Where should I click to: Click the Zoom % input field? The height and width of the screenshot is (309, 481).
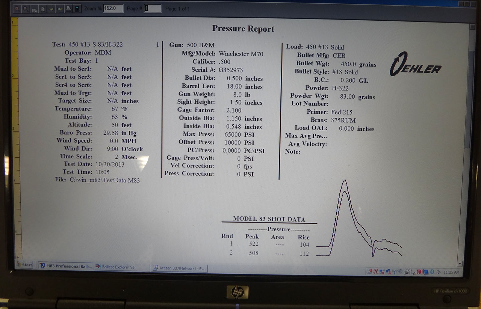point(113,8)
